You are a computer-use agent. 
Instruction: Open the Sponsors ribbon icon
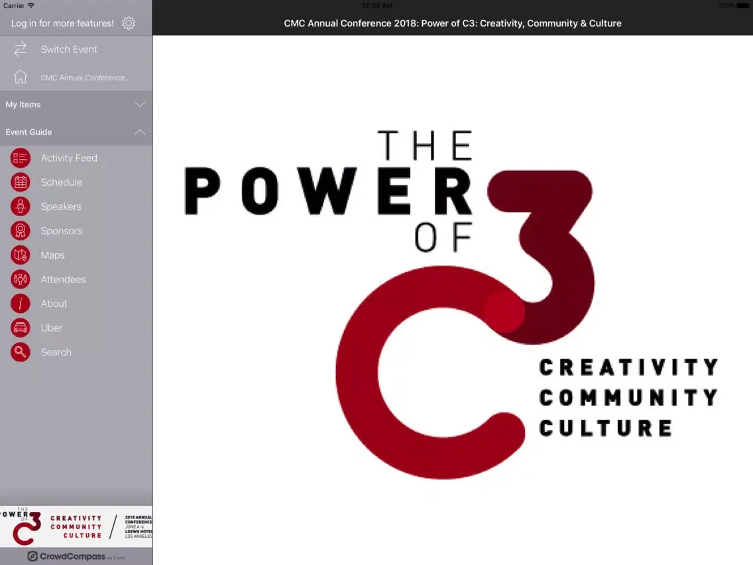[x=20, y=231]
